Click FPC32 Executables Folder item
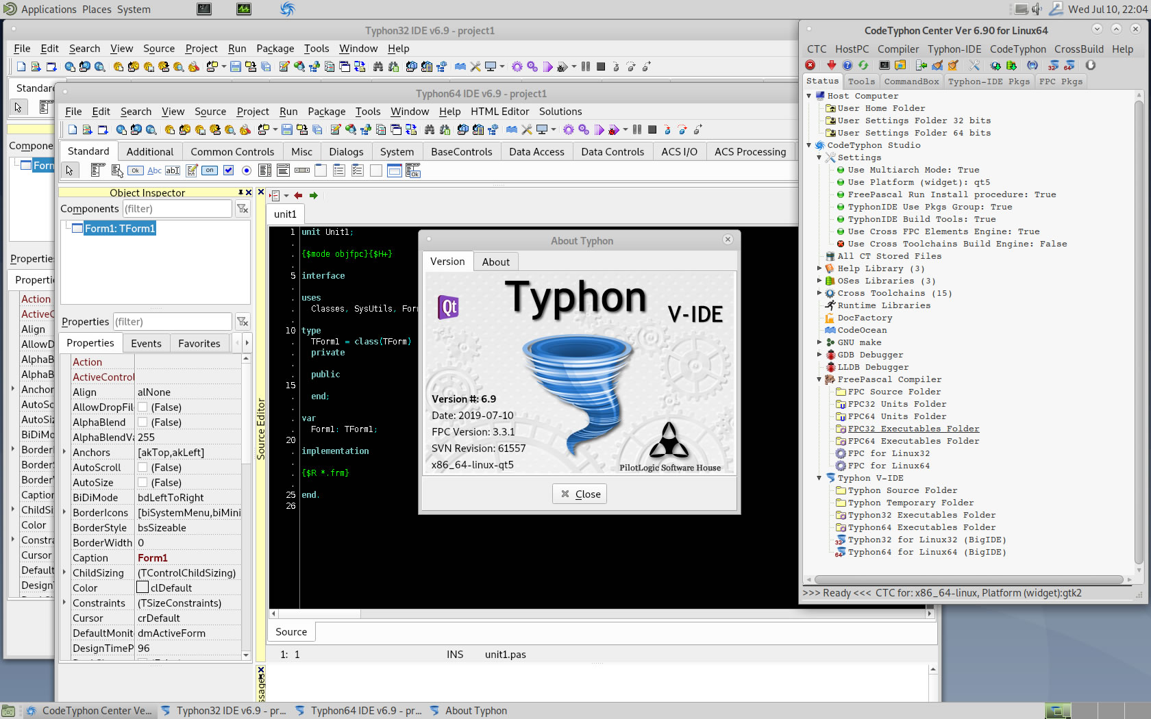1151x719 pixels. coord(913,429)
